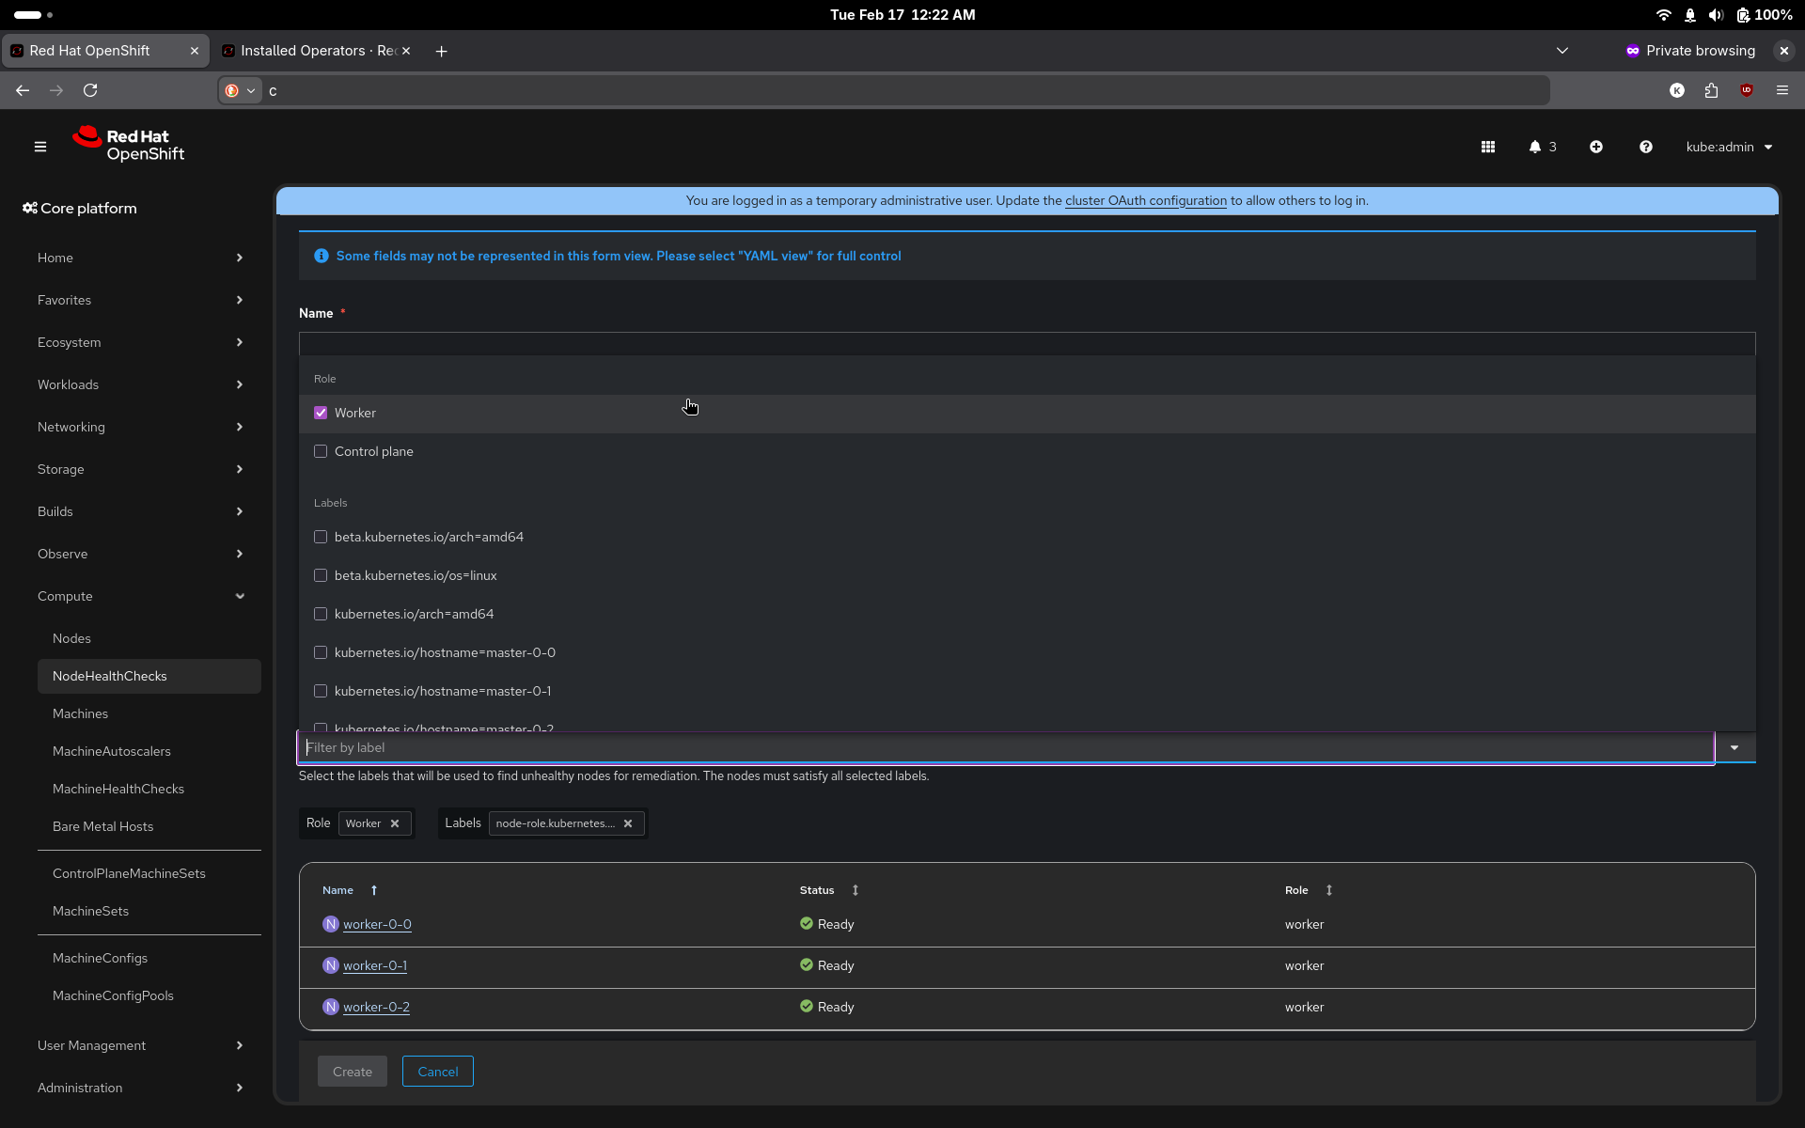Collapse the label filter dropdown caret
The width and height of the screenshot is (1805, 1128).
[1734, 748]
